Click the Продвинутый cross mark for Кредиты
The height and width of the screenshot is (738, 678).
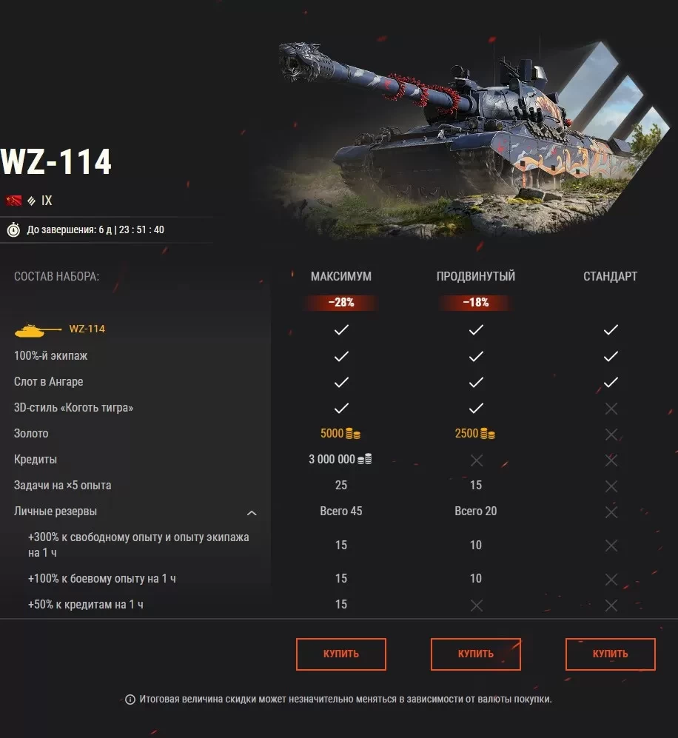[476, 460]
